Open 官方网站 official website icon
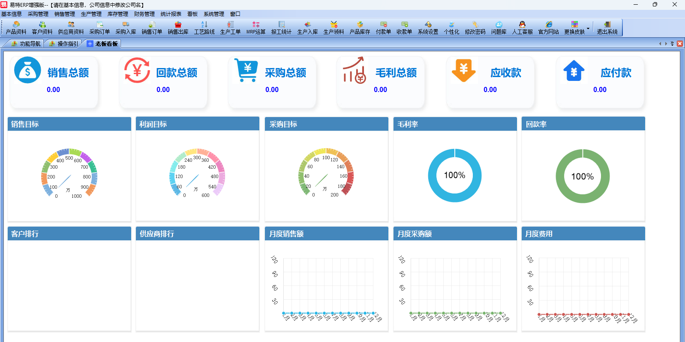The image size is (685, 342). point(548,28)
